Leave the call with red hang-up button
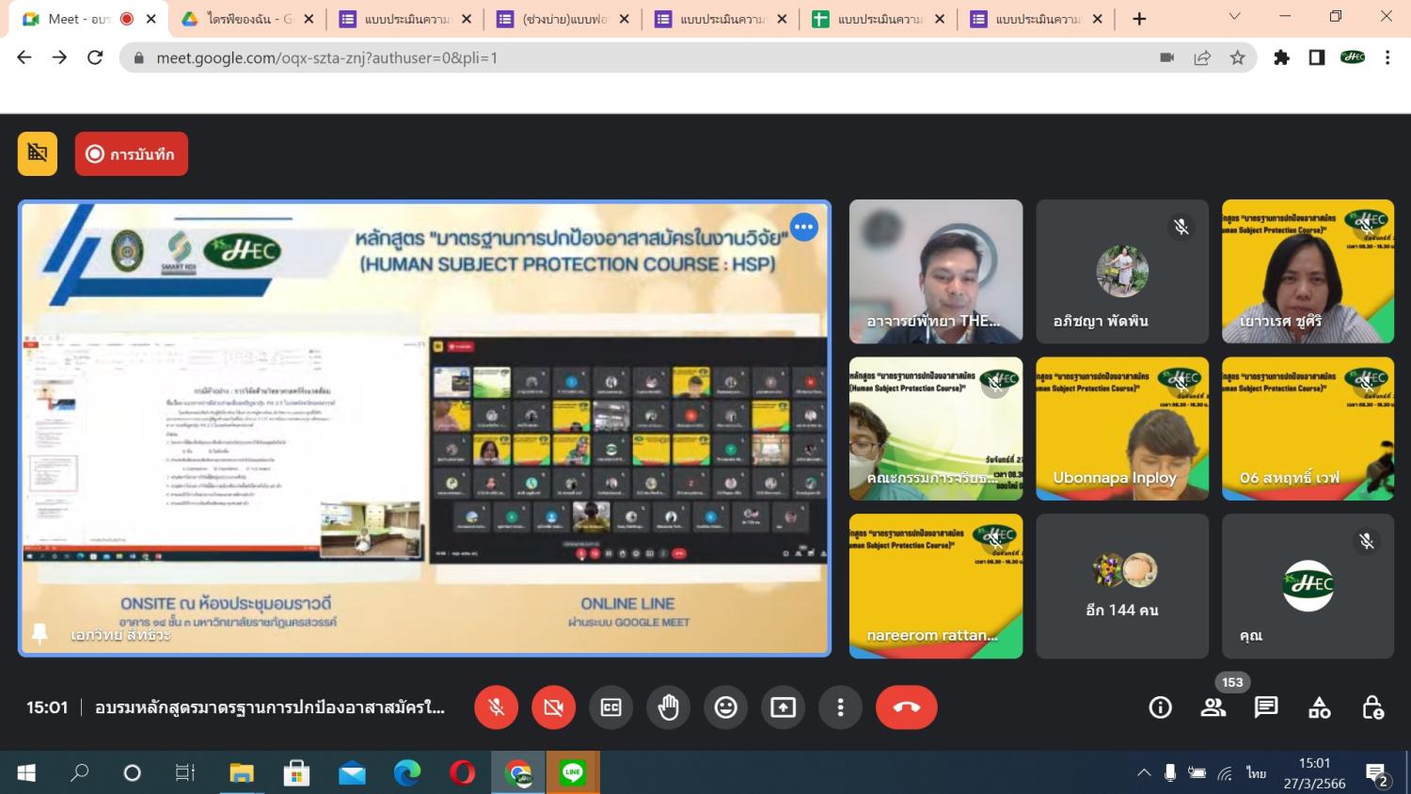This screenshot has height=794, width=1411. (906, 707)
